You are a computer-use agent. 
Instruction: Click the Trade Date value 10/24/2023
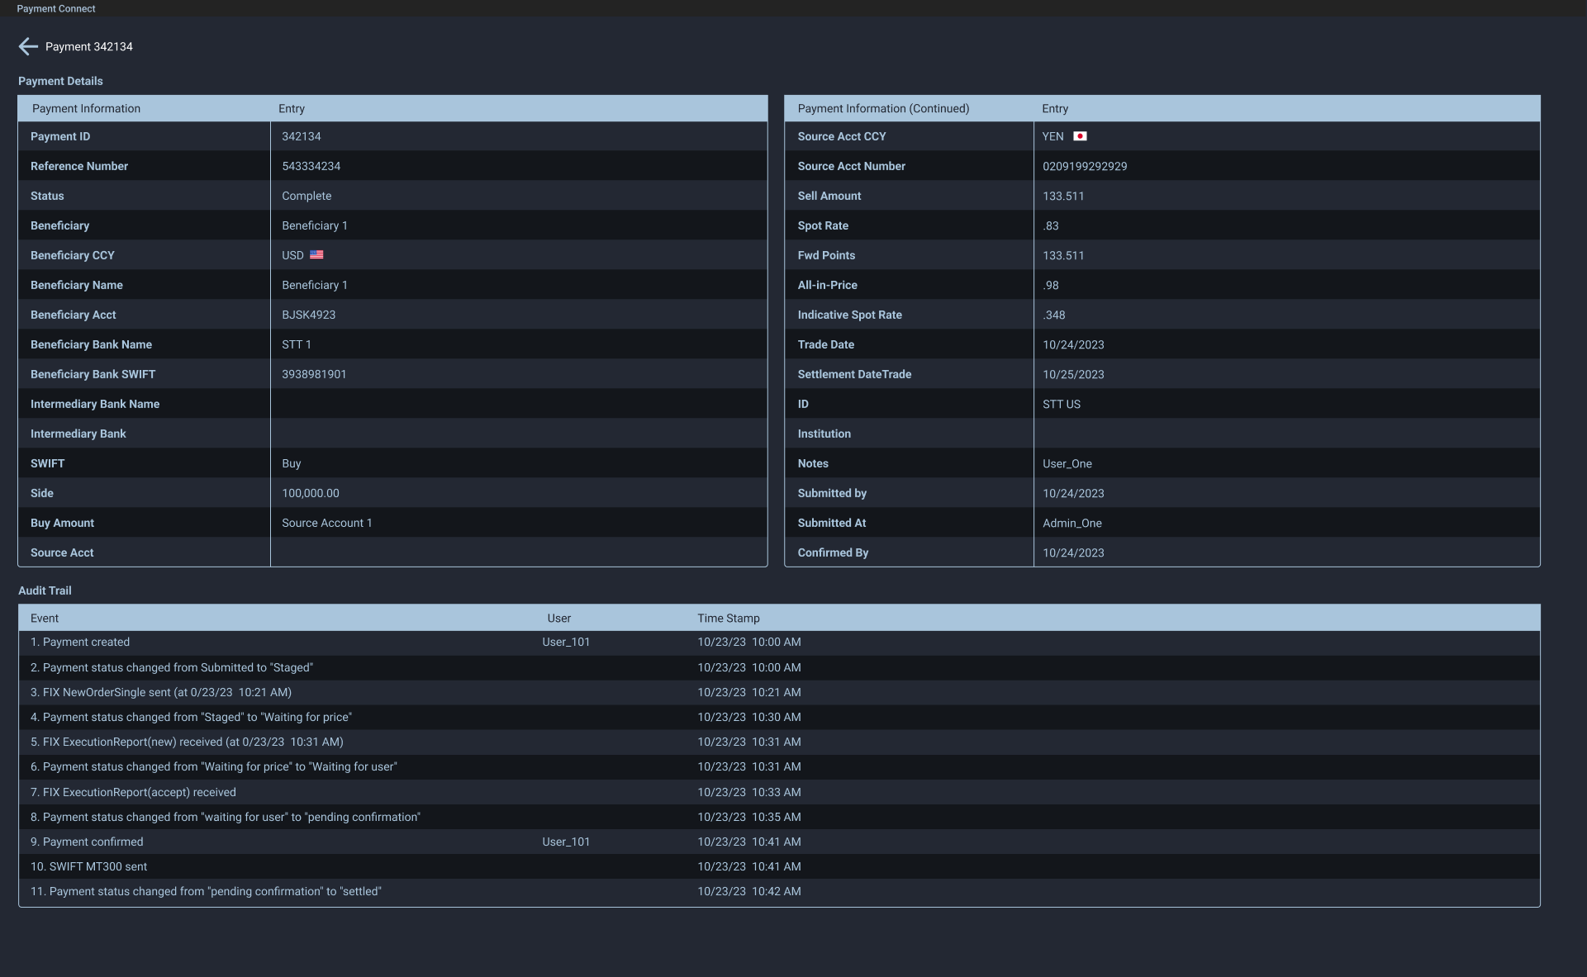click(1072, 344)
